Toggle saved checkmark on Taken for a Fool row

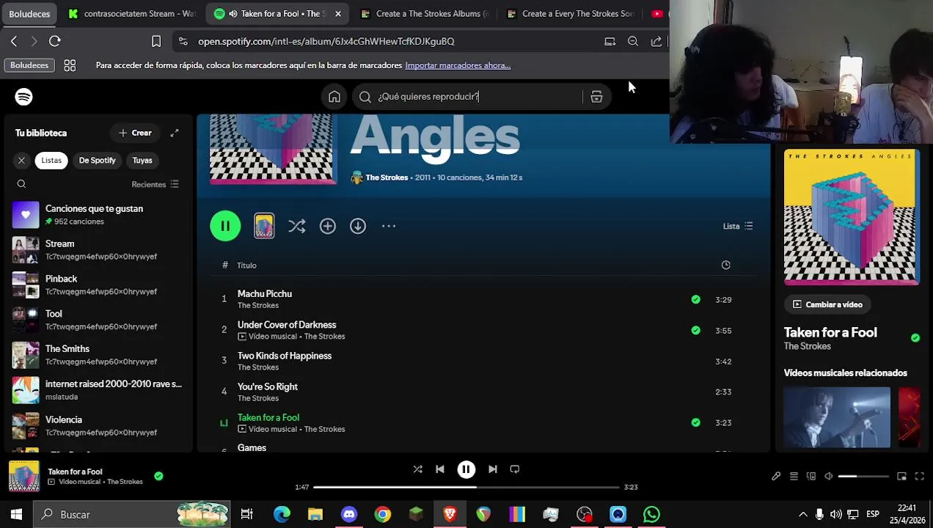[x=695, y=422]
